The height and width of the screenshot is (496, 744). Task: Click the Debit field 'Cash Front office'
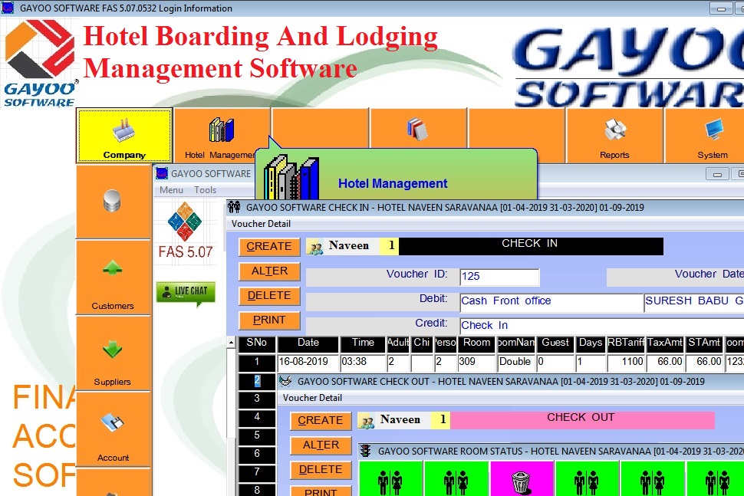[551, 302]
